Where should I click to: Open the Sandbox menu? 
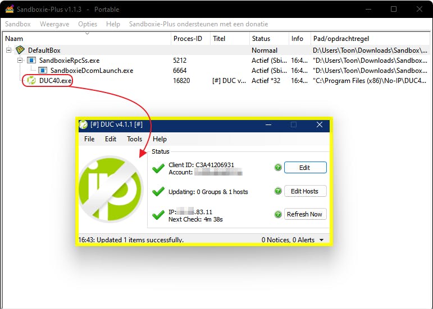click(x=17, y=24)
